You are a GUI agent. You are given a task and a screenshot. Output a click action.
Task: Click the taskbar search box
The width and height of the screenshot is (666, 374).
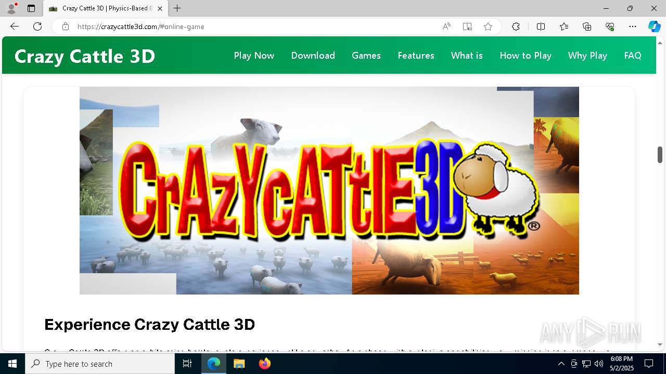(100, 364)
